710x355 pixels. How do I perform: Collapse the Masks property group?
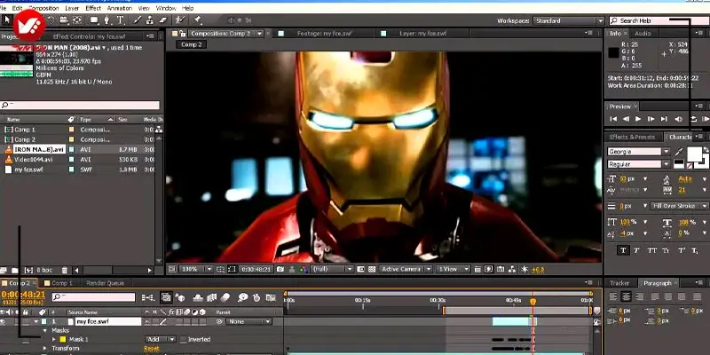[45, 330]
